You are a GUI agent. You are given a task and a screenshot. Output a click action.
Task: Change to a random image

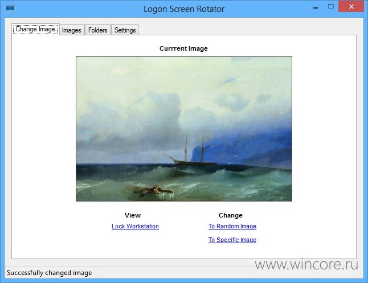tap(232, 226)
